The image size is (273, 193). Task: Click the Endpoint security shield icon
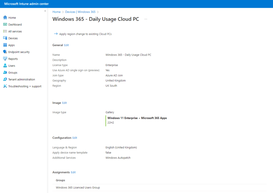pos(5,52)
